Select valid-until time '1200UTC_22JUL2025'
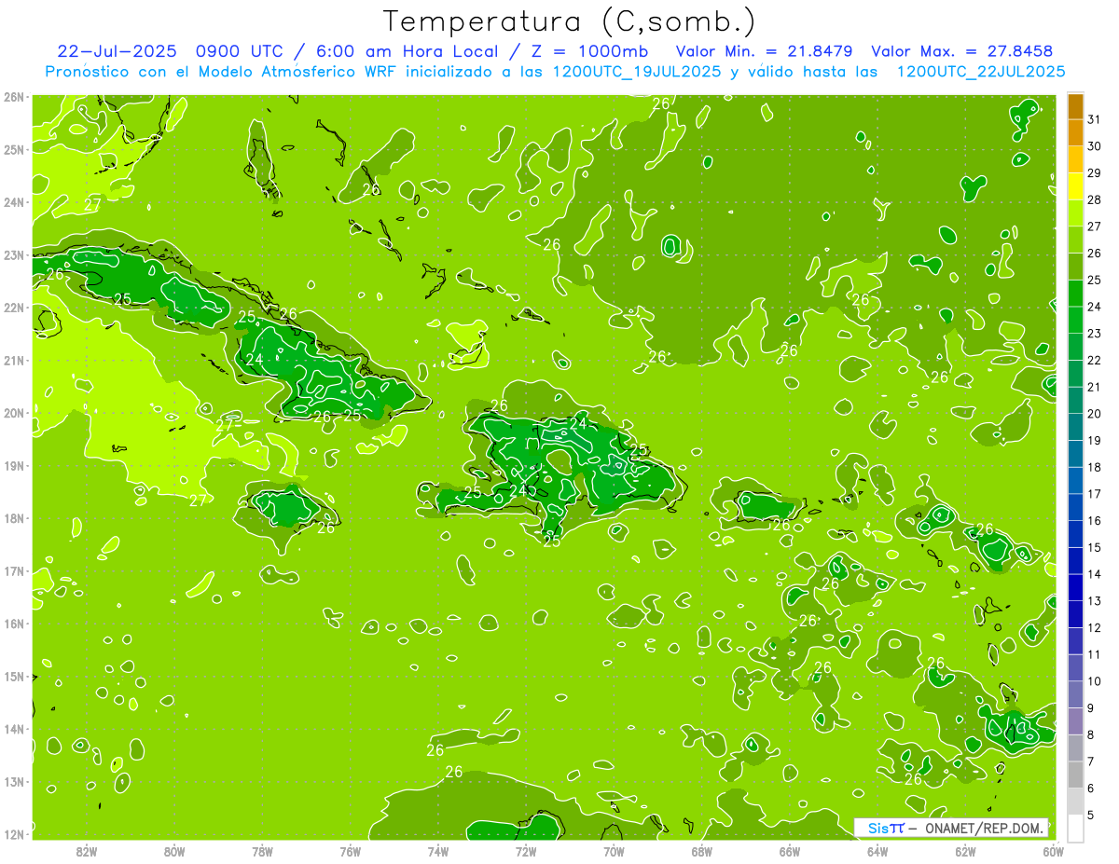Viewport: 1119px width, 864px height. (x=981, y=71)
